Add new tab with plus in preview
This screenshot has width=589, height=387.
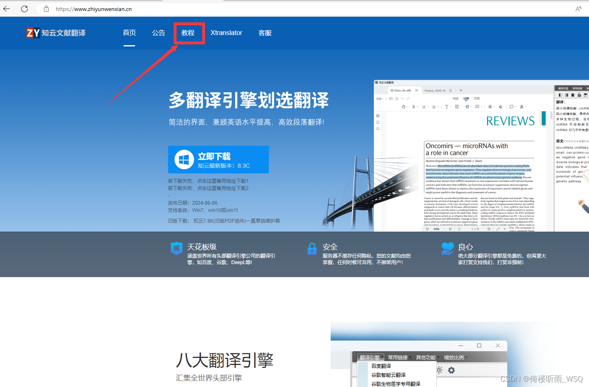coord(461,90)
